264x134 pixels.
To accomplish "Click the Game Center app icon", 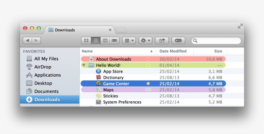I will (x=99, y=84).
